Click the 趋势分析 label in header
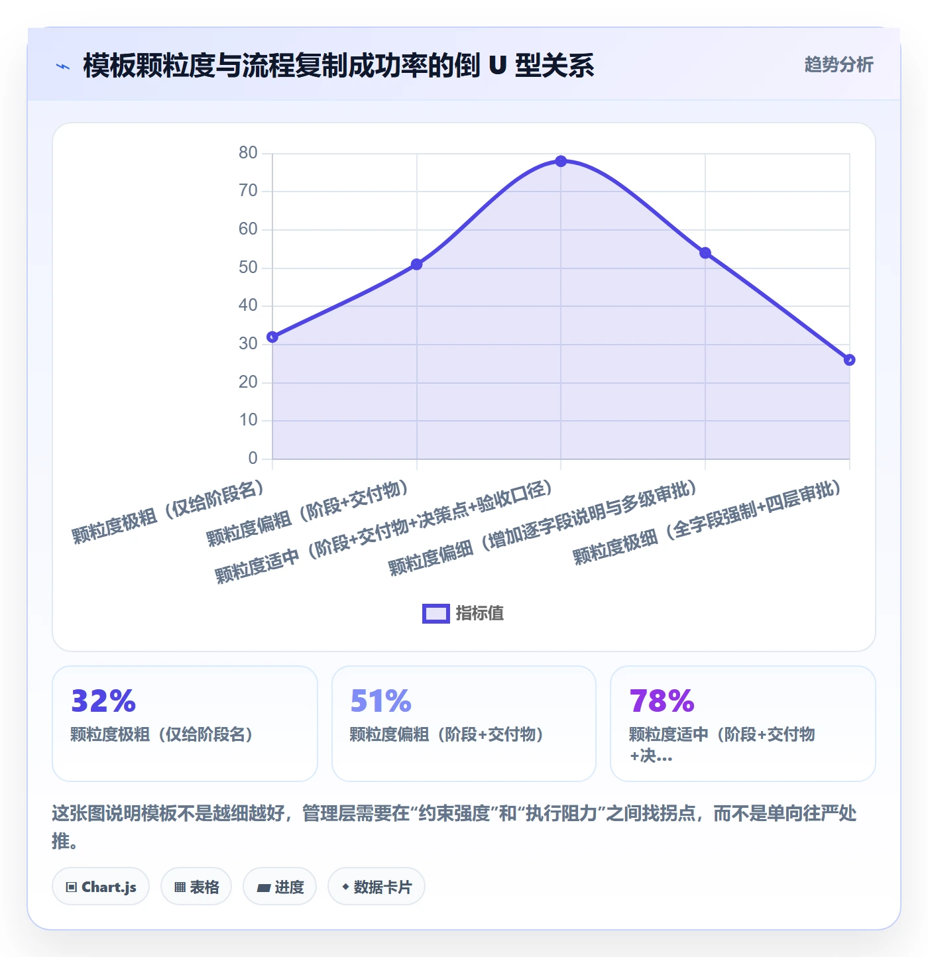This screenshot has width=928, height=957. coord(839,64)
